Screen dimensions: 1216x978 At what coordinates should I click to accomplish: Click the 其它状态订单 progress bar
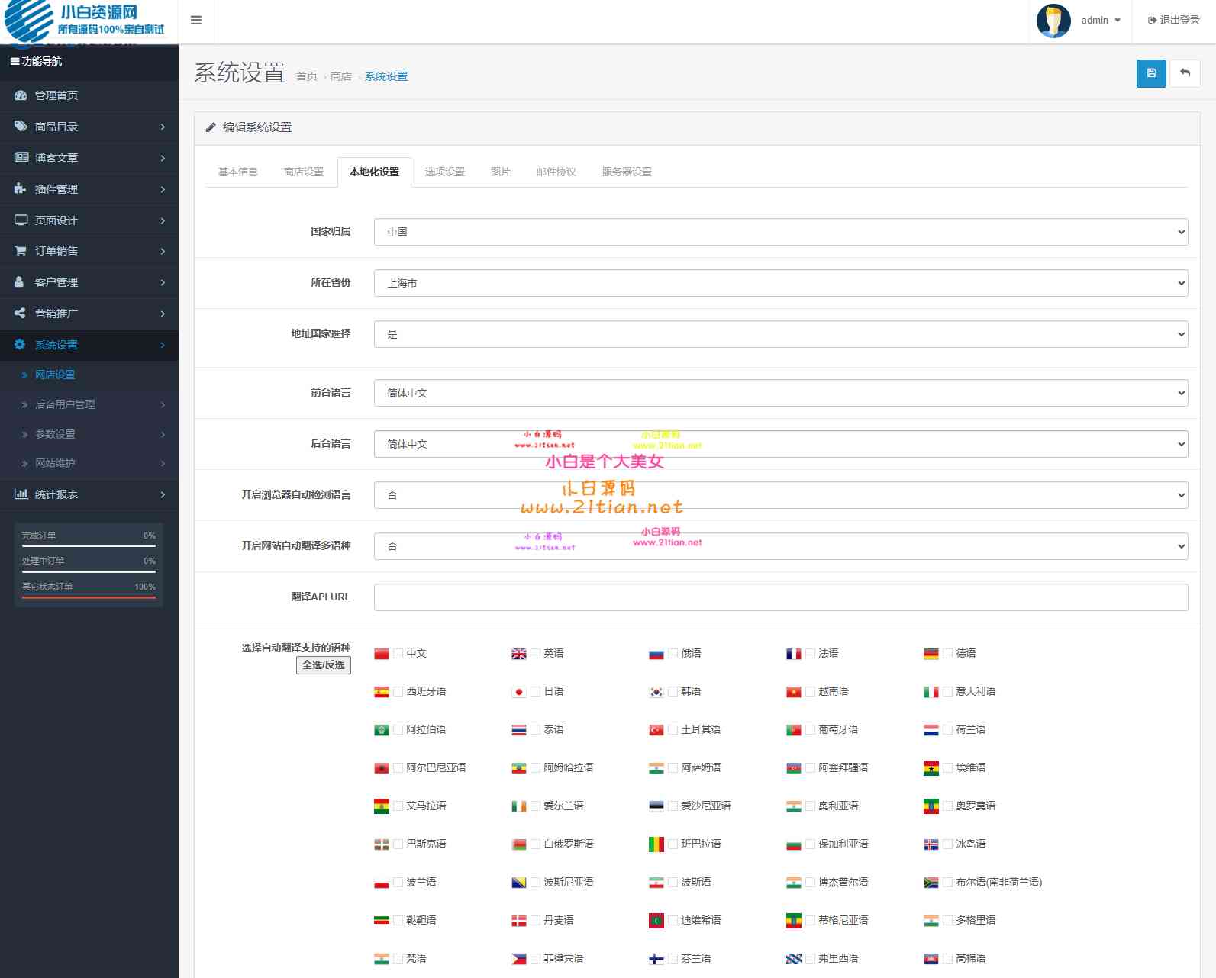click(89, 597)
